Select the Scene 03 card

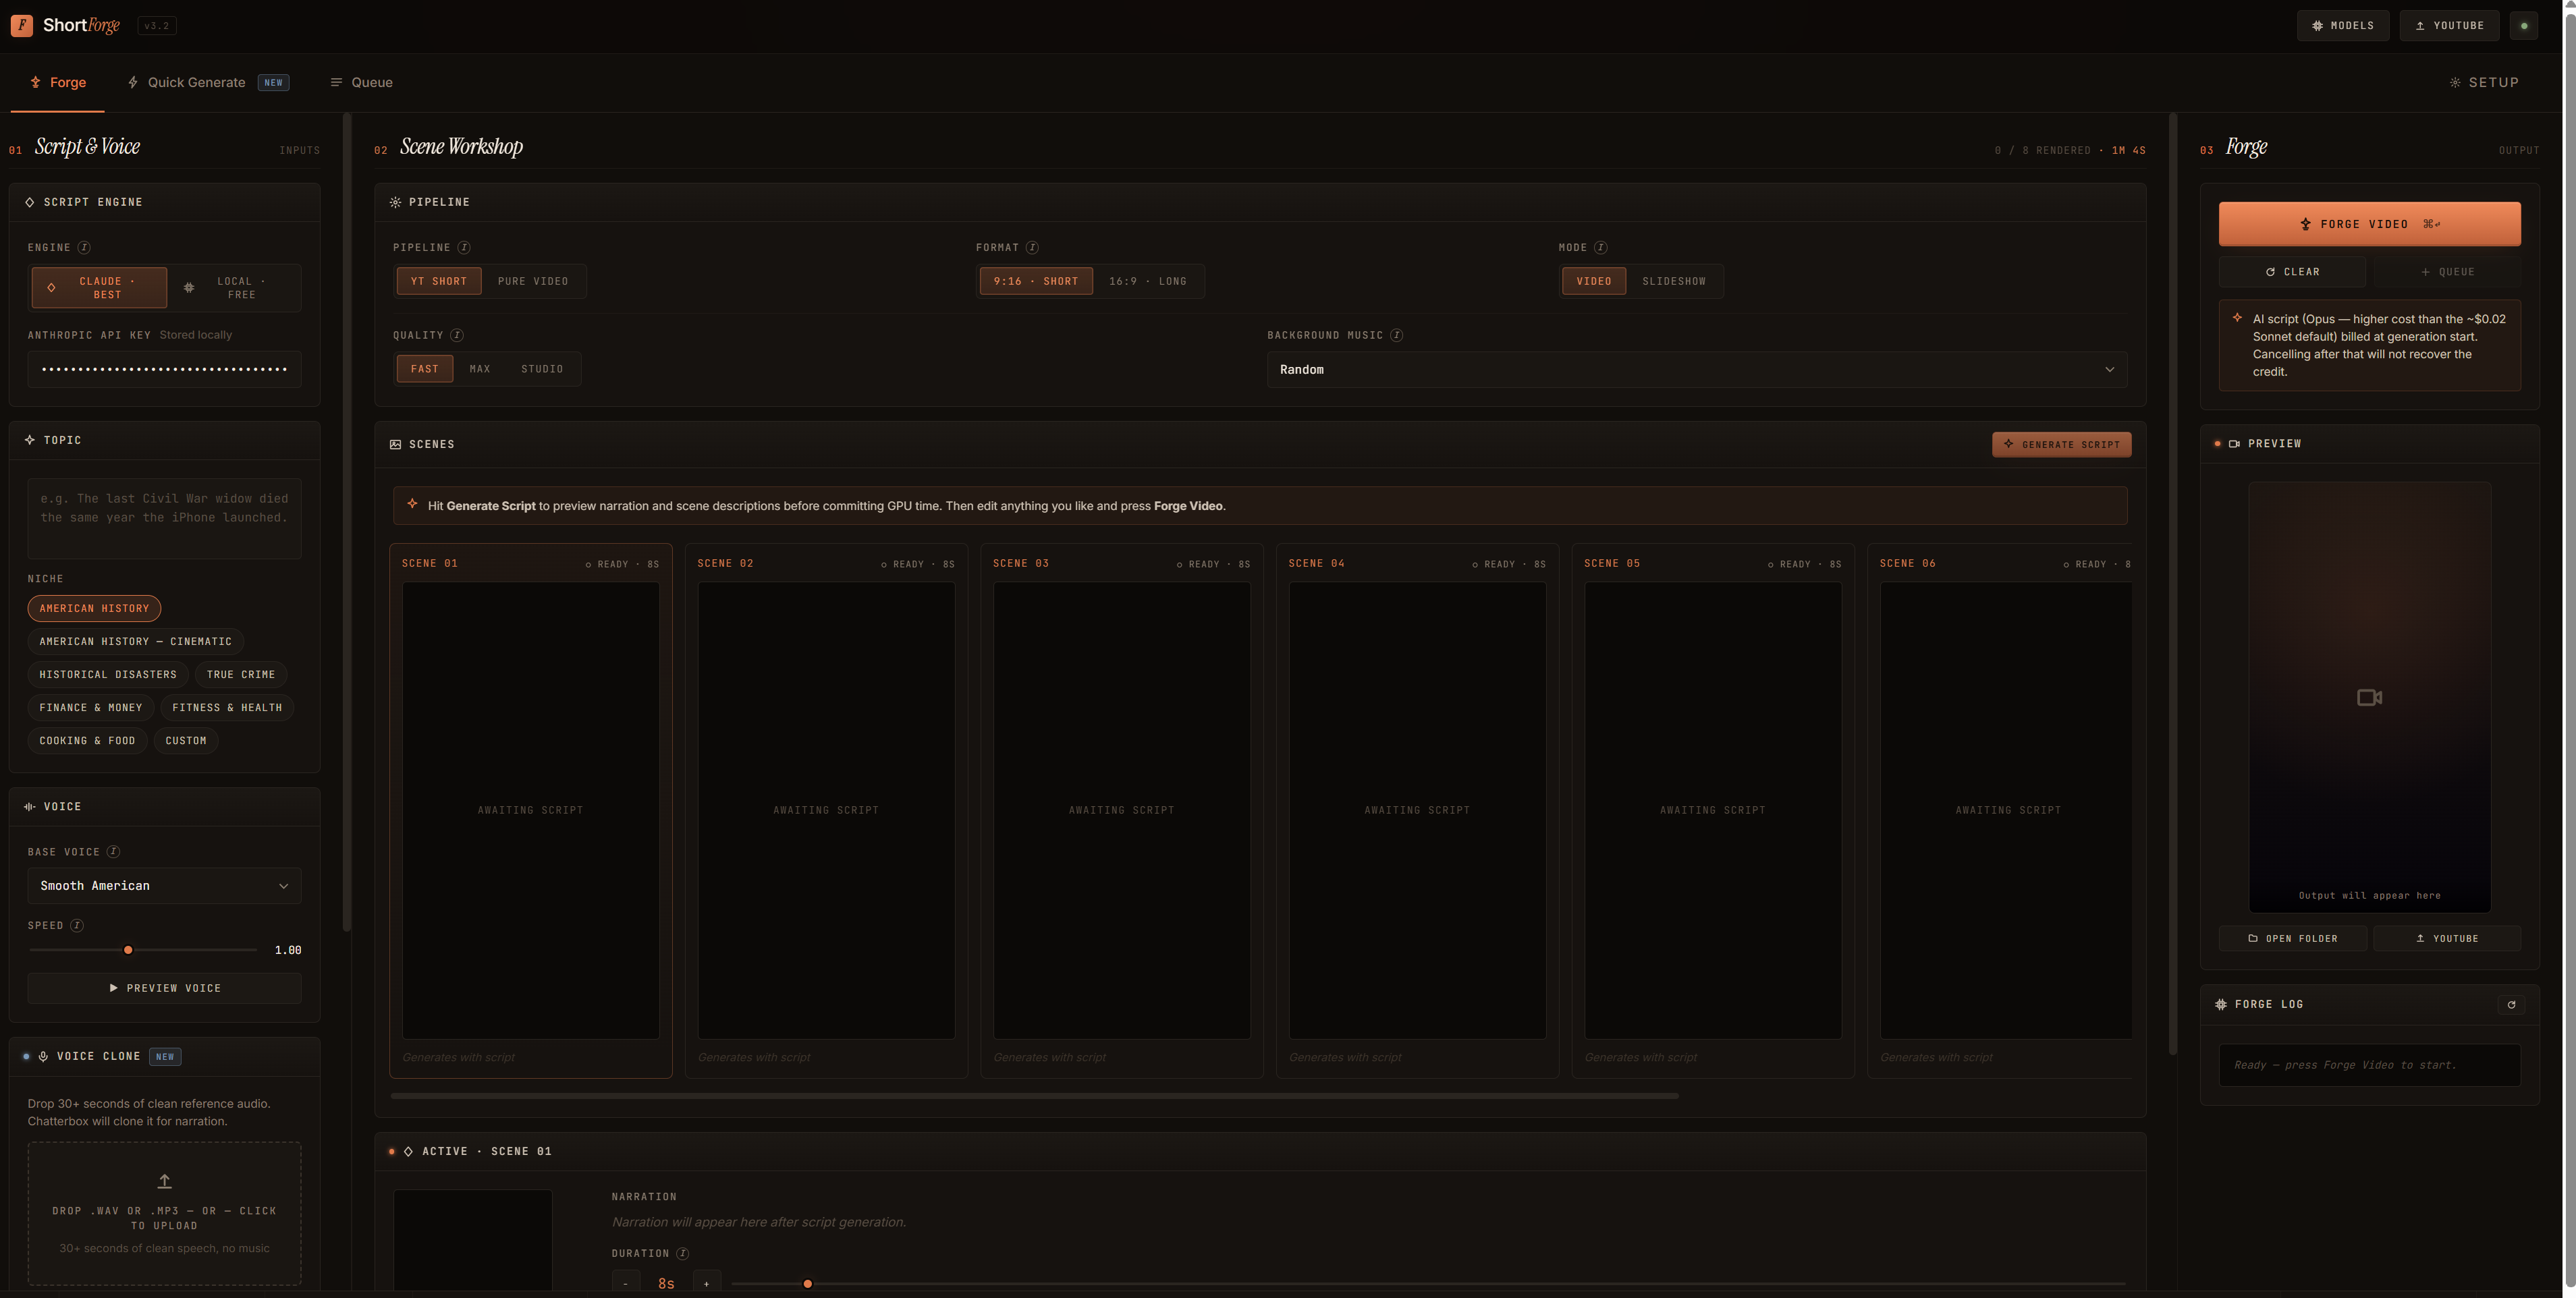tap(1121, 811)
